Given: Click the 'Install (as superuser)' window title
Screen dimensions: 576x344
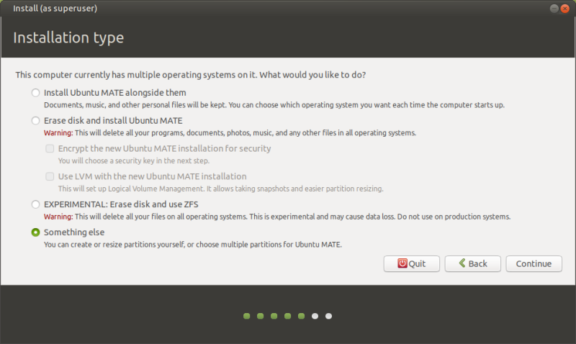Looking at the screenshot, I should (x=55, y=8).
